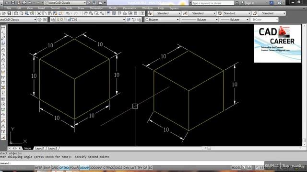Click Stop recording in the recorder overlay
Screen dimensions: 307x172
pyautogui.click(x=293, y=166)
